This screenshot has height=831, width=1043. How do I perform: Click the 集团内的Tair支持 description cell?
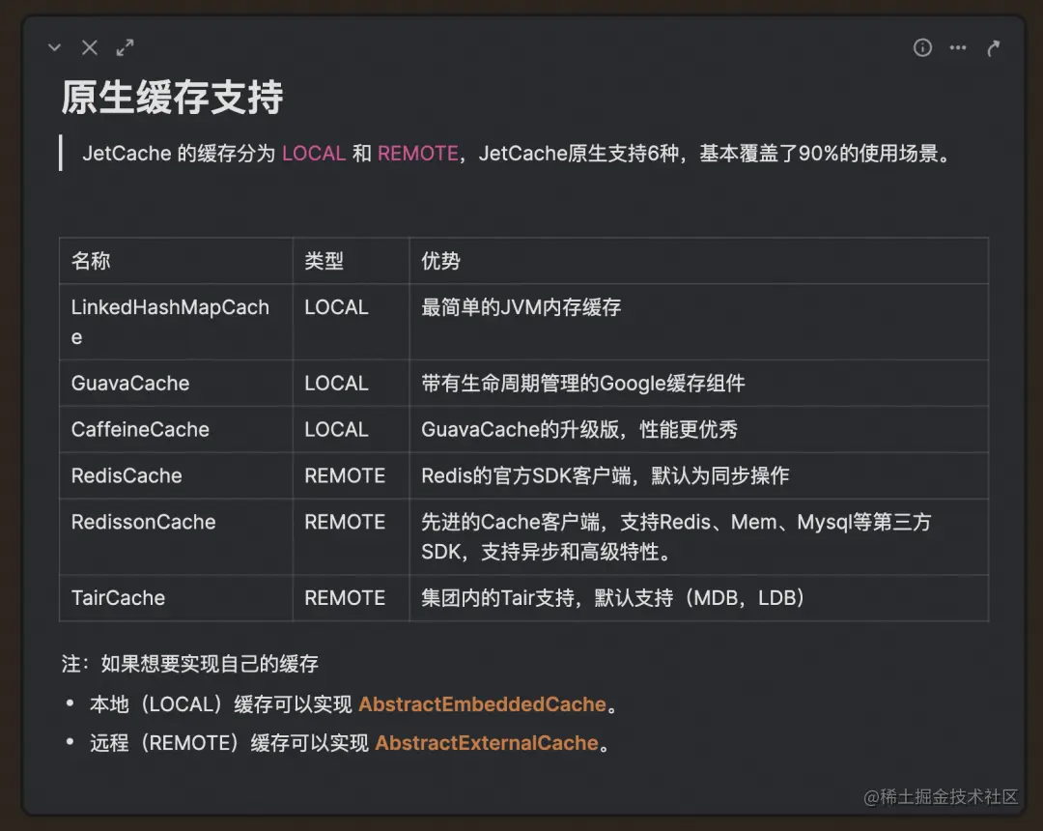699,598
